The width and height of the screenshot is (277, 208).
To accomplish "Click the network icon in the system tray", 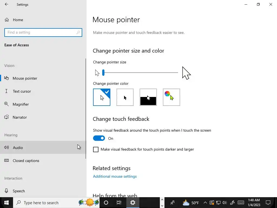I will coord(218,203).
